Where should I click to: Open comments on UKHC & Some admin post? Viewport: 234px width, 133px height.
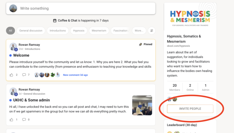click(x=24, y=120)
